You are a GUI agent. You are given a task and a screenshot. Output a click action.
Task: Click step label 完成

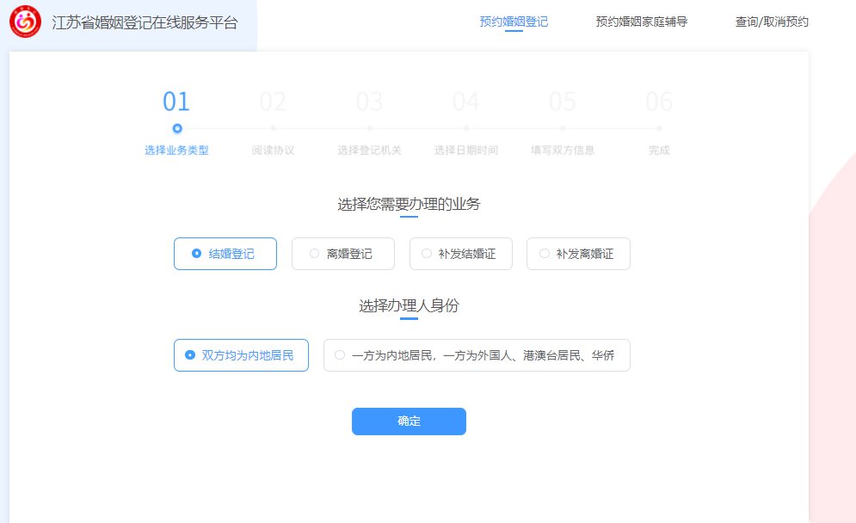(x=659, y=151)
